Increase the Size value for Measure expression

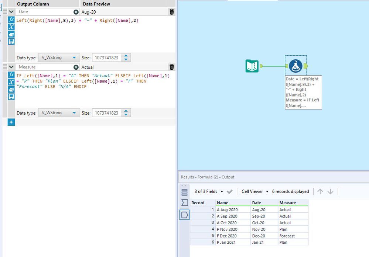126,111
